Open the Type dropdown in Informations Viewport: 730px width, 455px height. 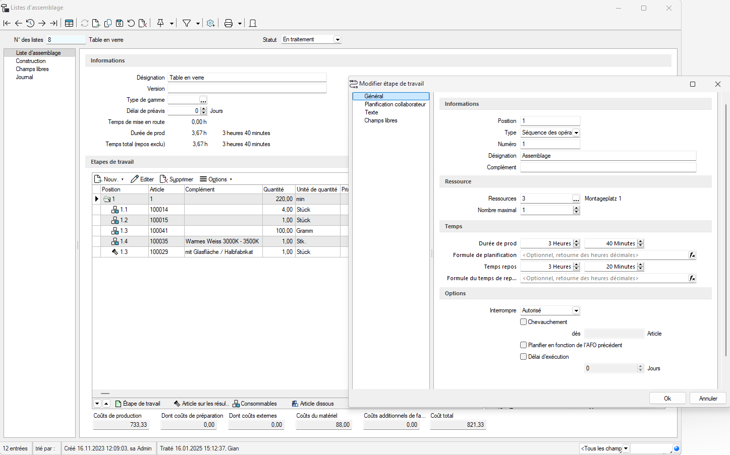point(576,133)
